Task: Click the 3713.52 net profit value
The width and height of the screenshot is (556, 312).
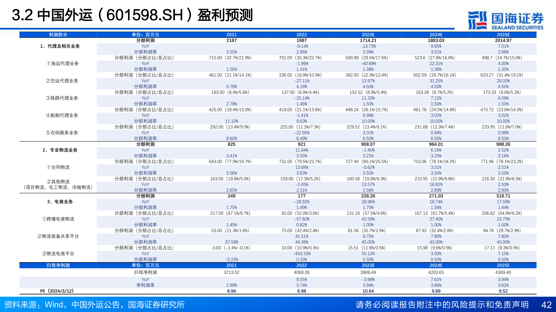Action: coord(232,272)
